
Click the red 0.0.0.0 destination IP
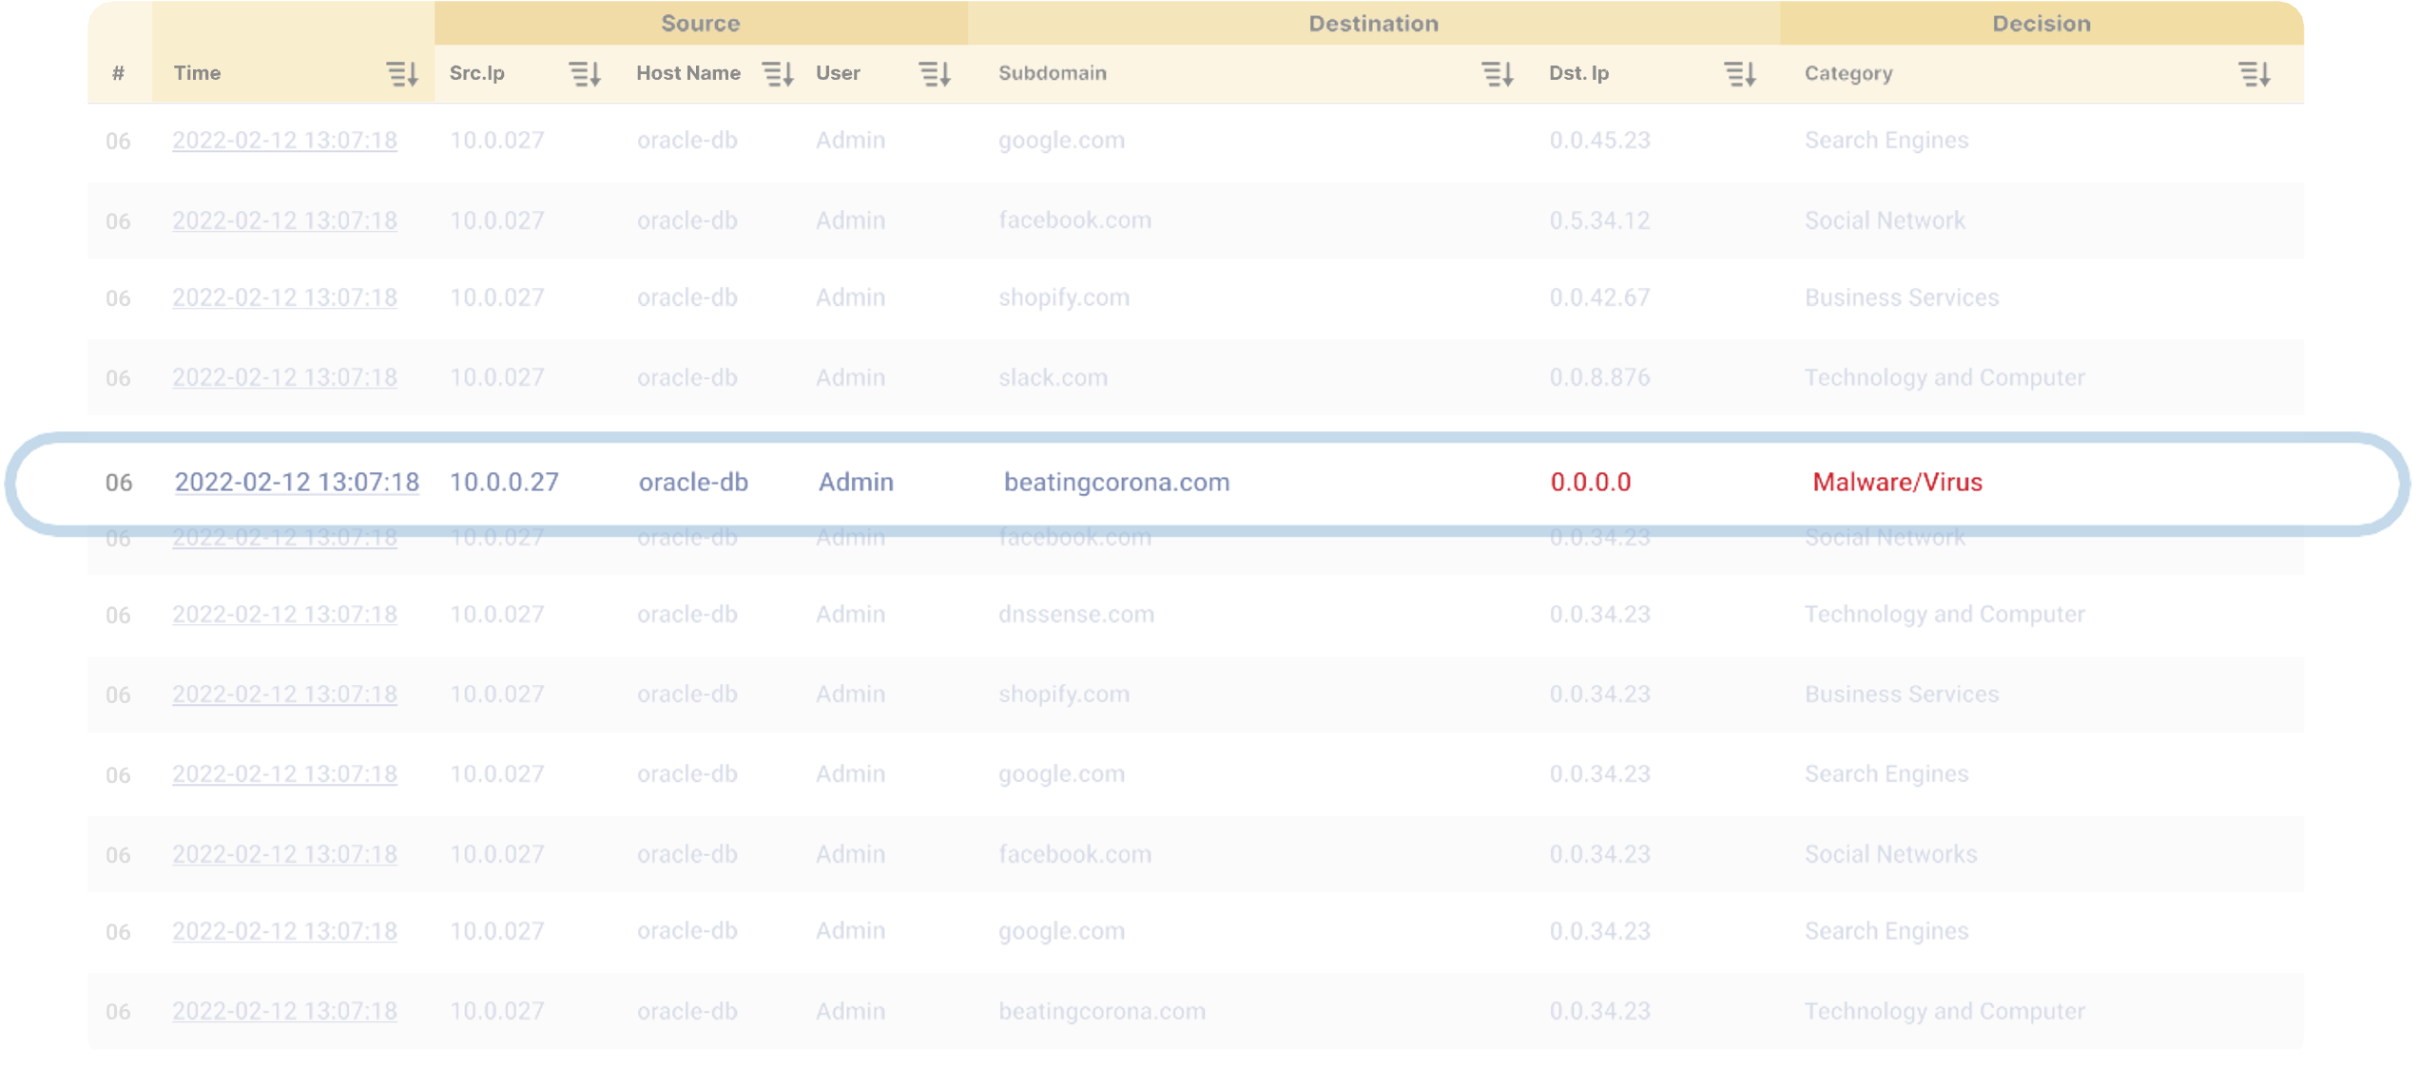(1590, 482)
